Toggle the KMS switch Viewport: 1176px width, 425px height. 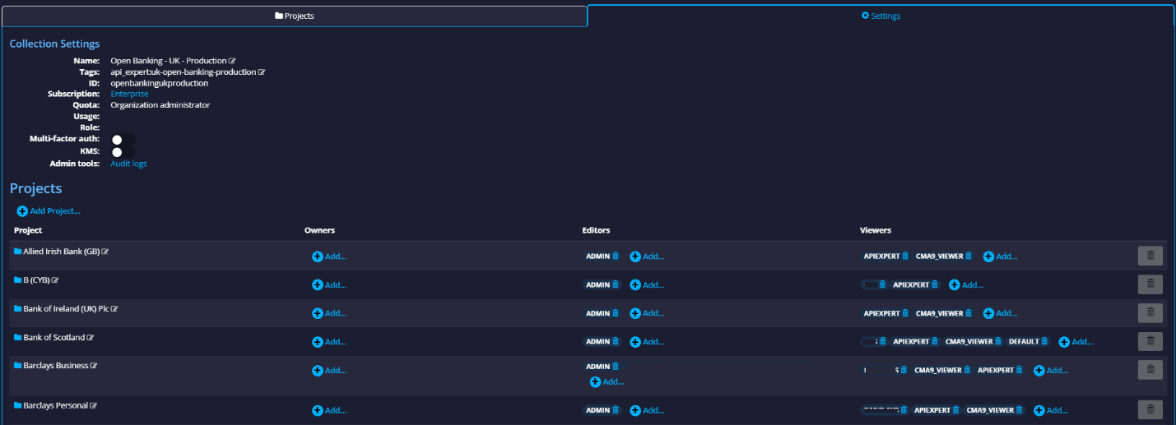(x=123, y=152)
